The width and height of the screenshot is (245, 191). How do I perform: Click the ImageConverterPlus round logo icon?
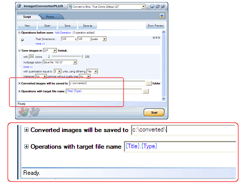pyautogui.click(x=19, y=6)
